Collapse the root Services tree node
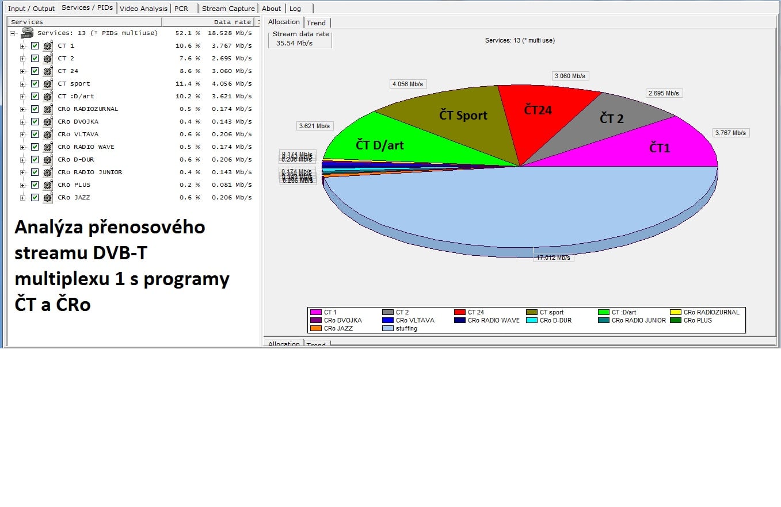This screenshot has width=781, height=507. coord(12,33)
